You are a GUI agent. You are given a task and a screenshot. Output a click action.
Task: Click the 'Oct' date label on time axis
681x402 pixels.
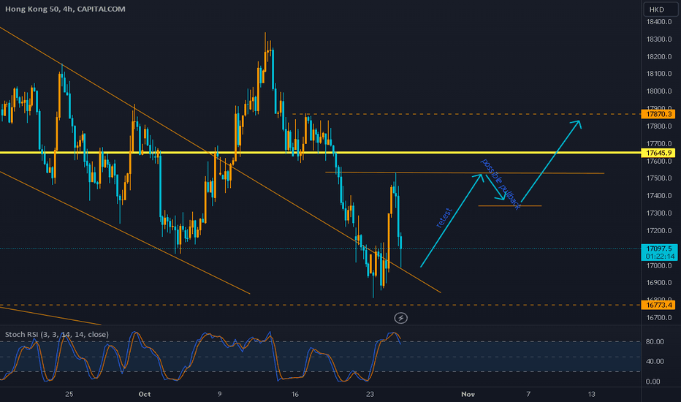pyautogui.click(x=145, y=394)
